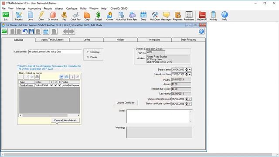279x157 pixels.
Task: Click the Close additional details button
Action: coord(65,120)
